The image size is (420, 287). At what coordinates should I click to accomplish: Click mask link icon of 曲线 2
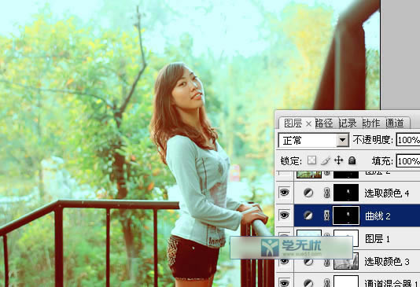326,215
